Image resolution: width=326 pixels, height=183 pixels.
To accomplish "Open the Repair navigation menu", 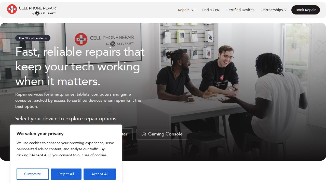I will click(x=186, y=10).
